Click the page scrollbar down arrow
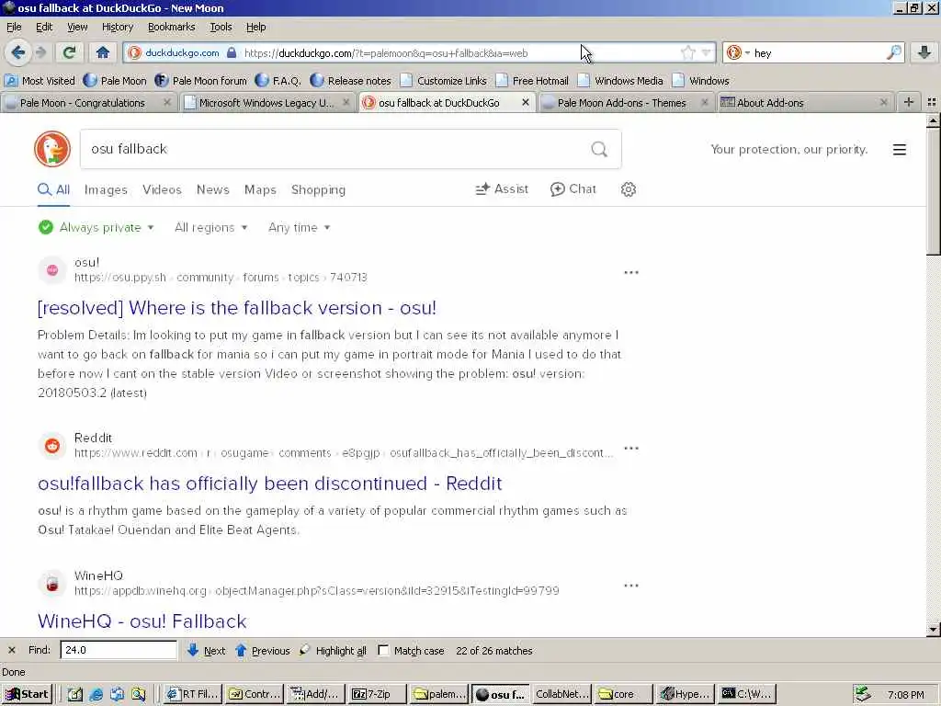This screenshot has height=706, width=941. click(x=934, y=630)
